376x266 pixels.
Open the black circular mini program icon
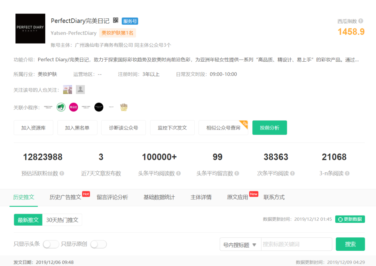click(x=99, y=107)
